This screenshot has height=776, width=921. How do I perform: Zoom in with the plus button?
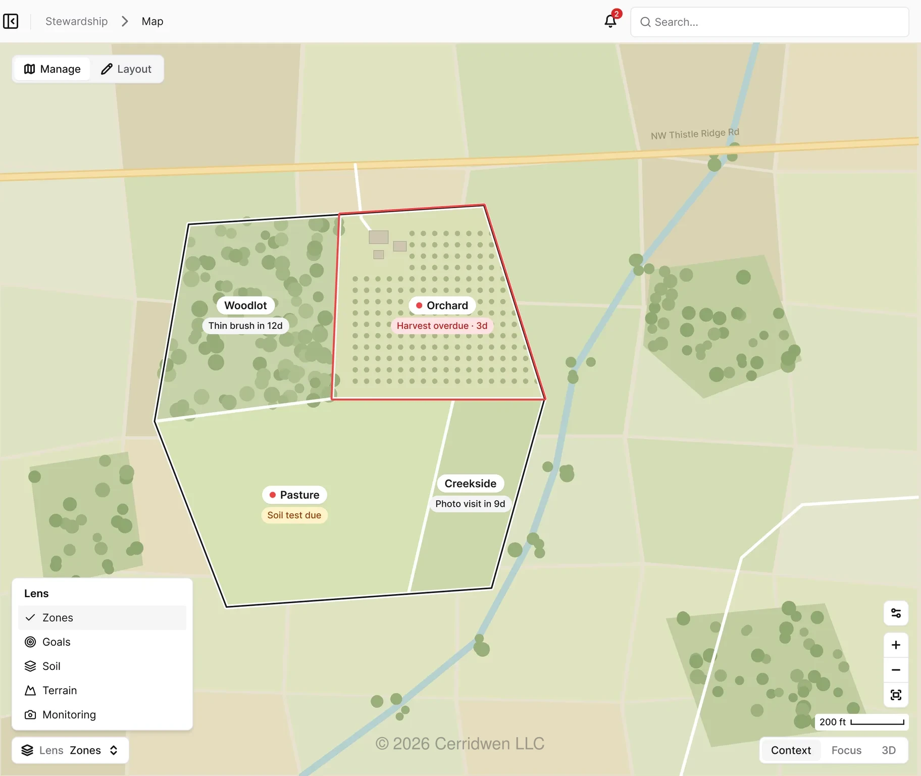pos(896,645)
